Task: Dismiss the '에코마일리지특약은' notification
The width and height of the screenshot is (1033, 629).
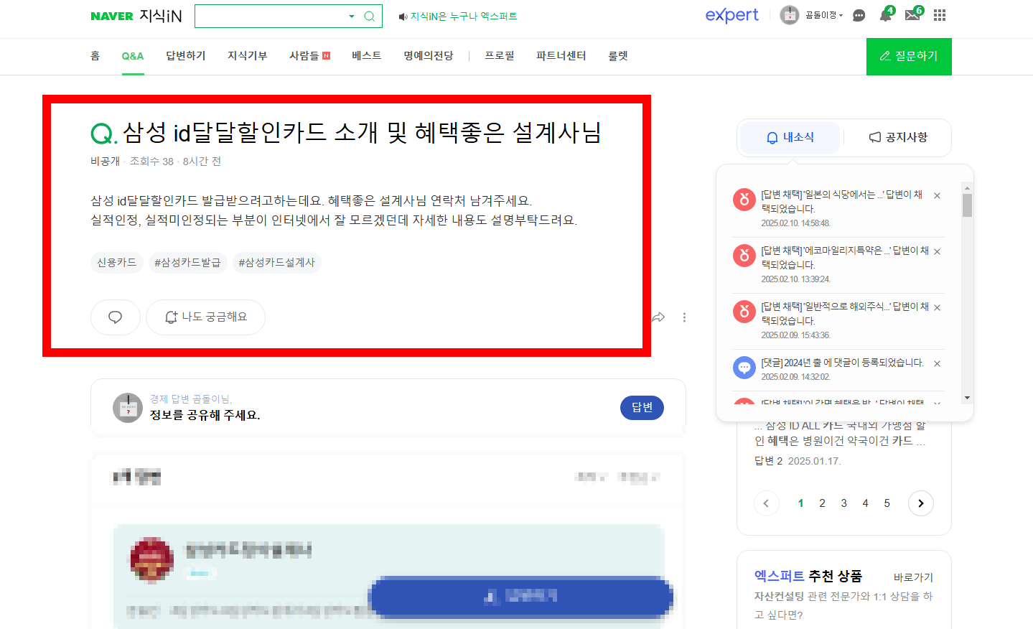Action: click(x=937, y=251)
